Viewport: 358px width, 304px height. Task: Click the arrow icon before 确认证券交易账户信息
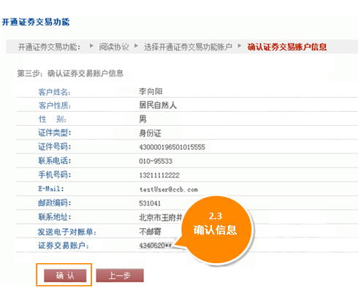click(x=240, y=45)
